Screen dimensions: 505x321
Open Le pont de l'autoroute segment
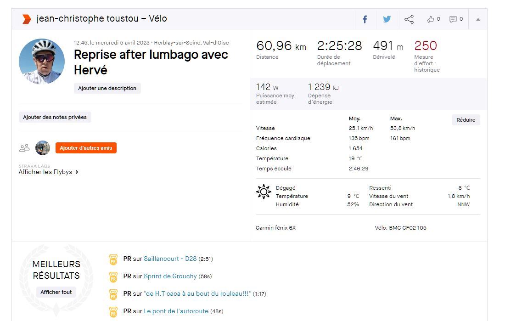pyautogui.click(x=176, y=311)
